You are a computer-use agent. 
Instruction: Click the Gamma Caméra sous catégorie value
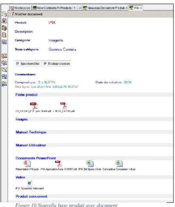click(63, 49)
